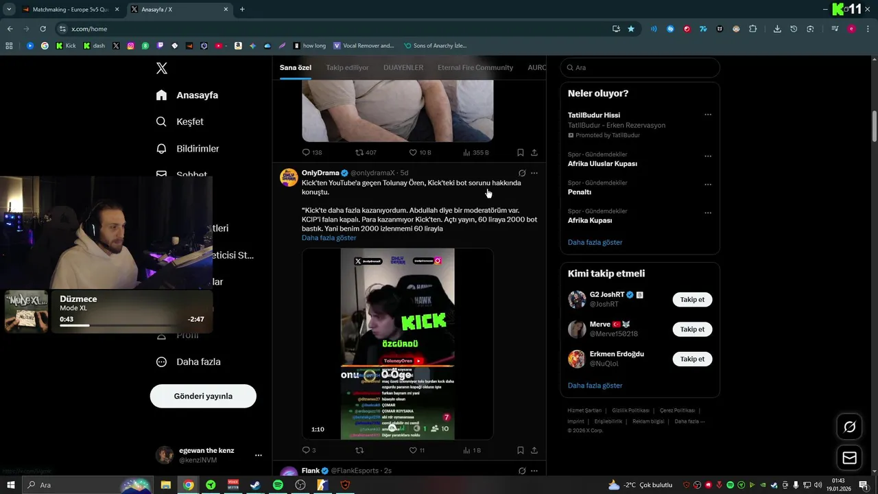
Task: Open the Kick bookmark
Action: tap(66, 46)
